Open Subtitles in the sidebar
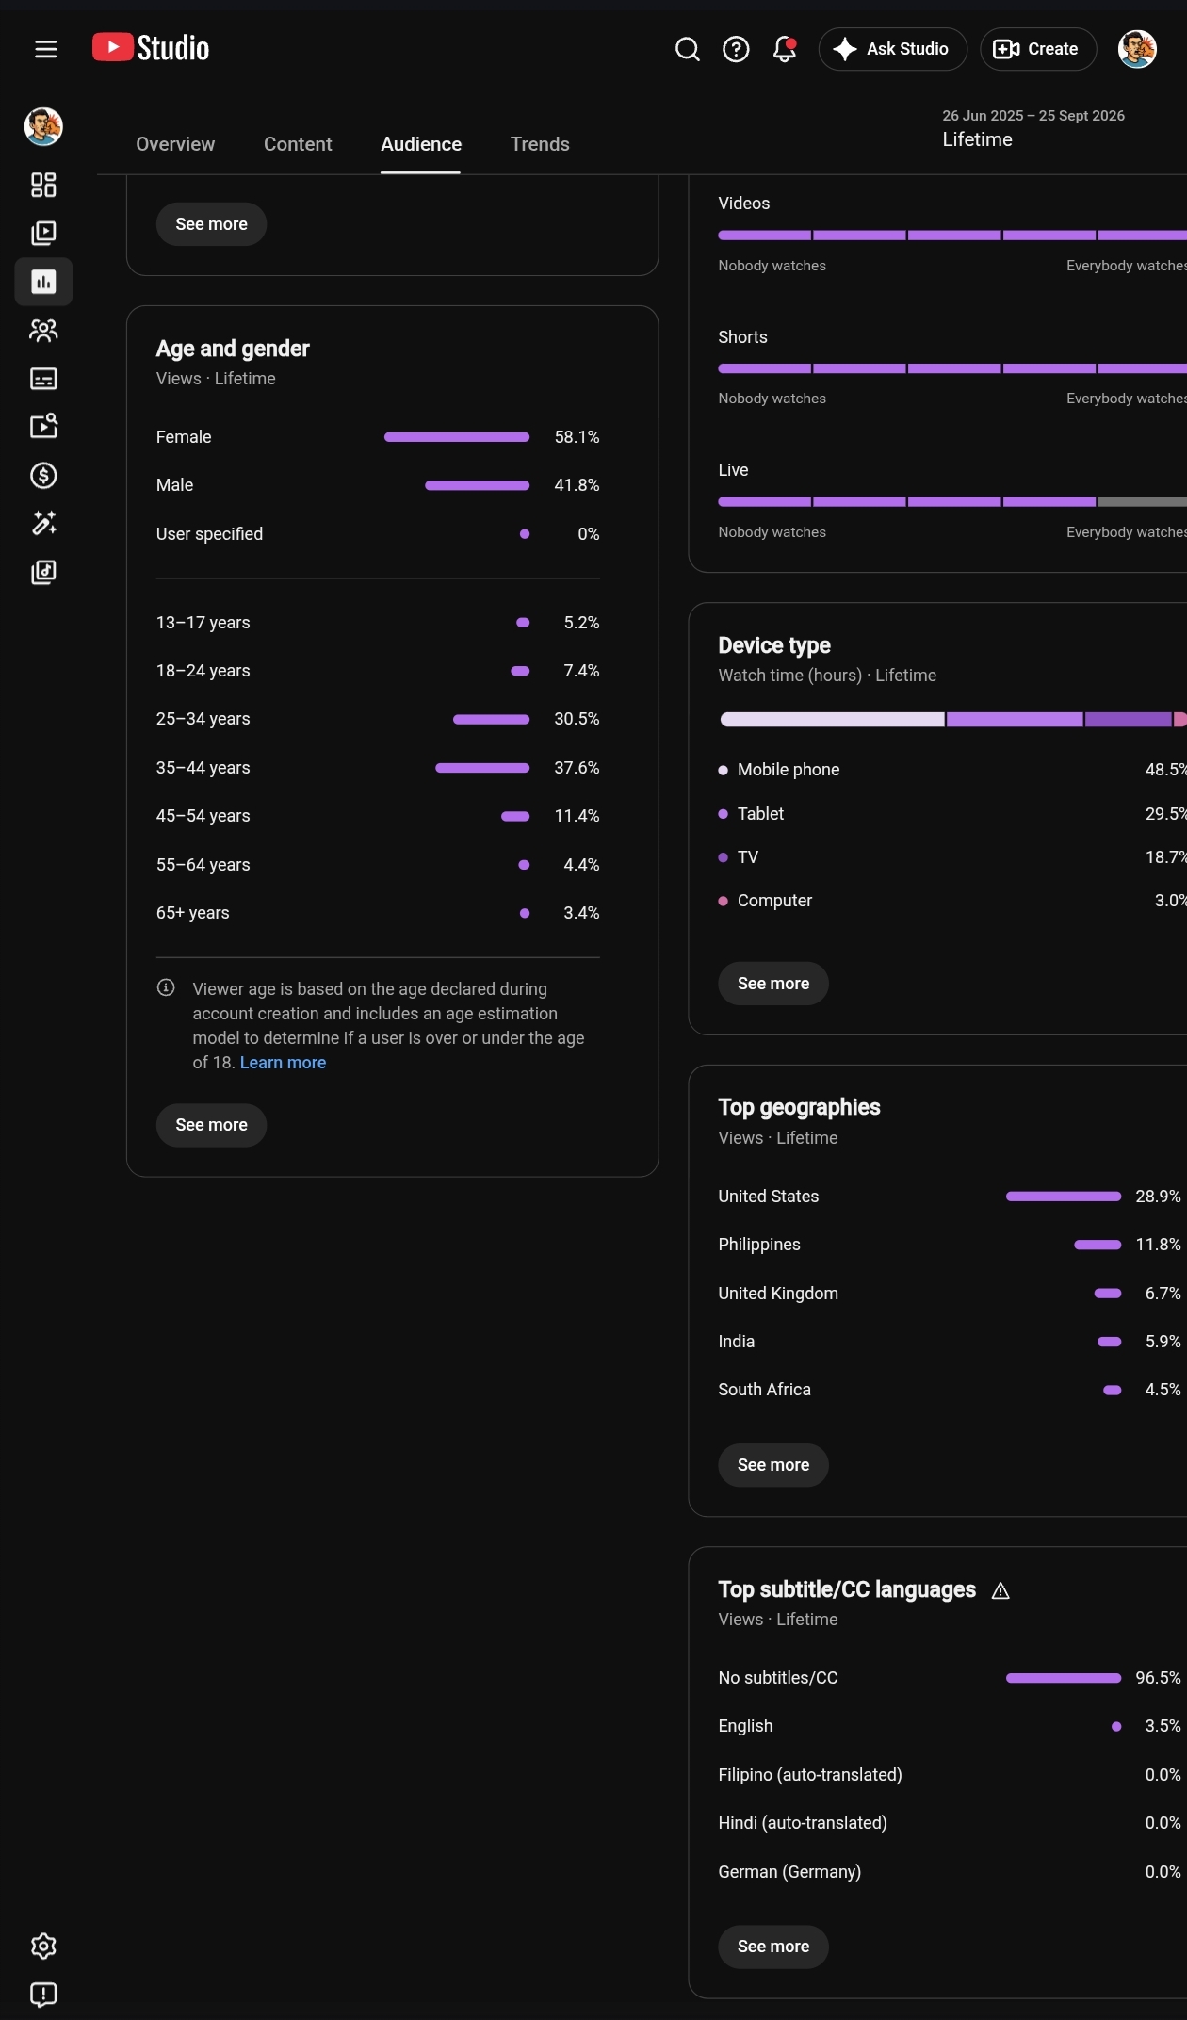The image size is (1187, 2020). point(43,379)
